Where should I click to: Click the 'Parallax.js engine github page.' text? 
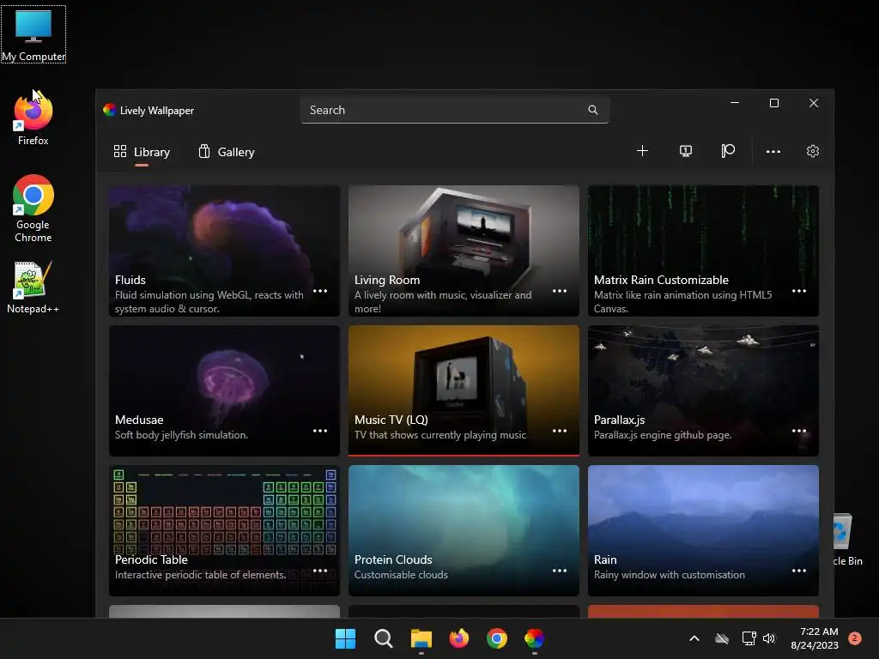(663, 435)
